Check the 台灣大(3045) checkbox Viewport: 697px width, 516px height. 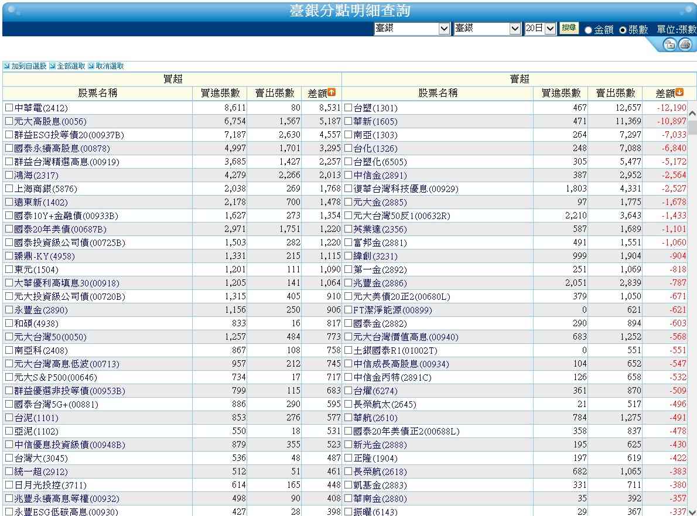click(9, 458)
